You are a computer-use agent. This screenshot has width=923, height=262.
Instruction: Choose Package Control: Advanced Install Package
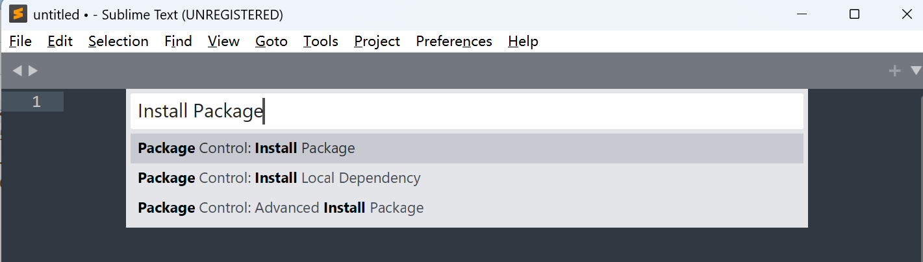point(466,208)
